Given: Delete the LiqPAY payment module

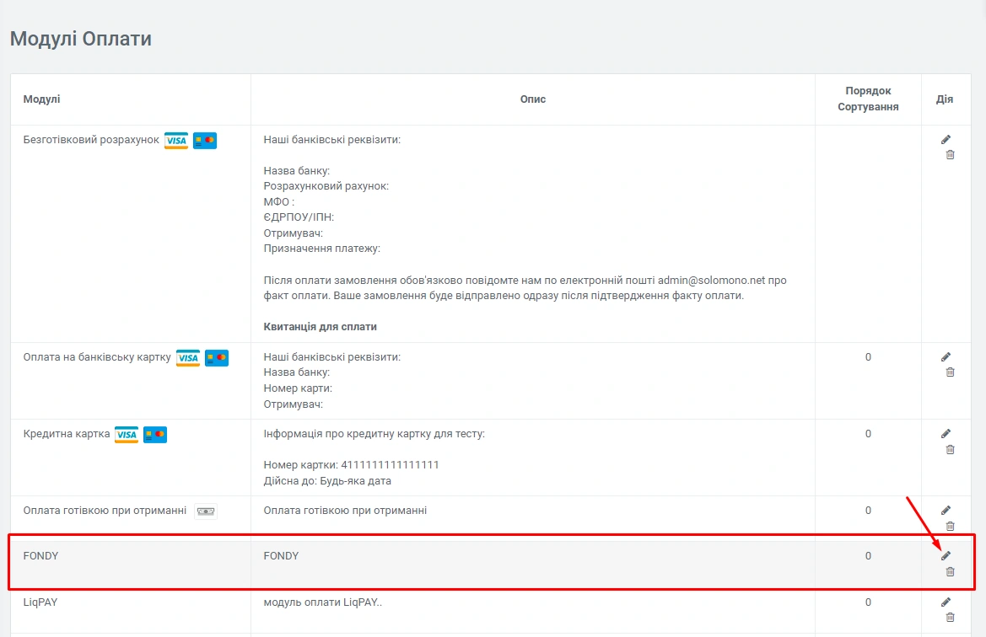Looking at the screenshot, I should pyautogui.click(x=950, y=618).
